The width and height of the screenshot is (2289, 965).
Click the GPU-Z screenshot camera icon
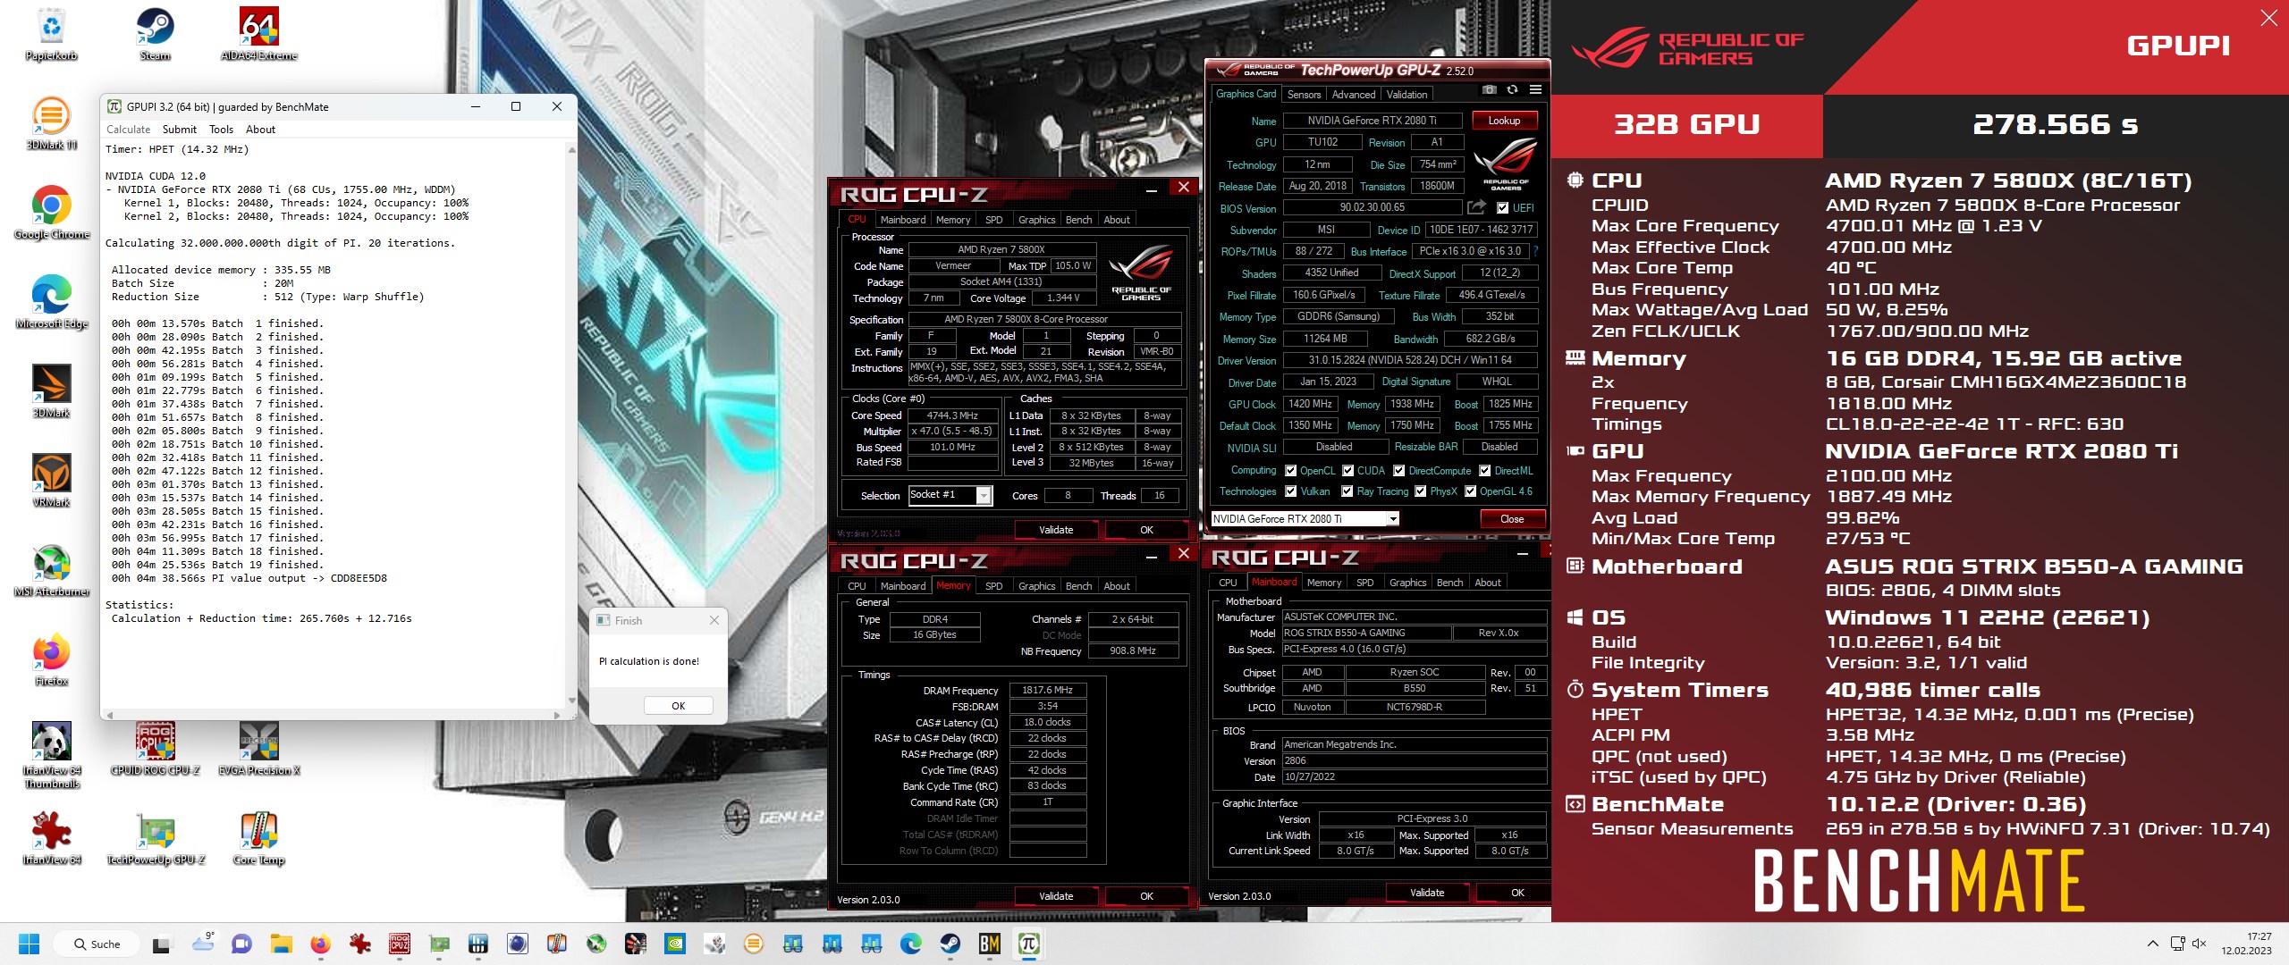1489,90
